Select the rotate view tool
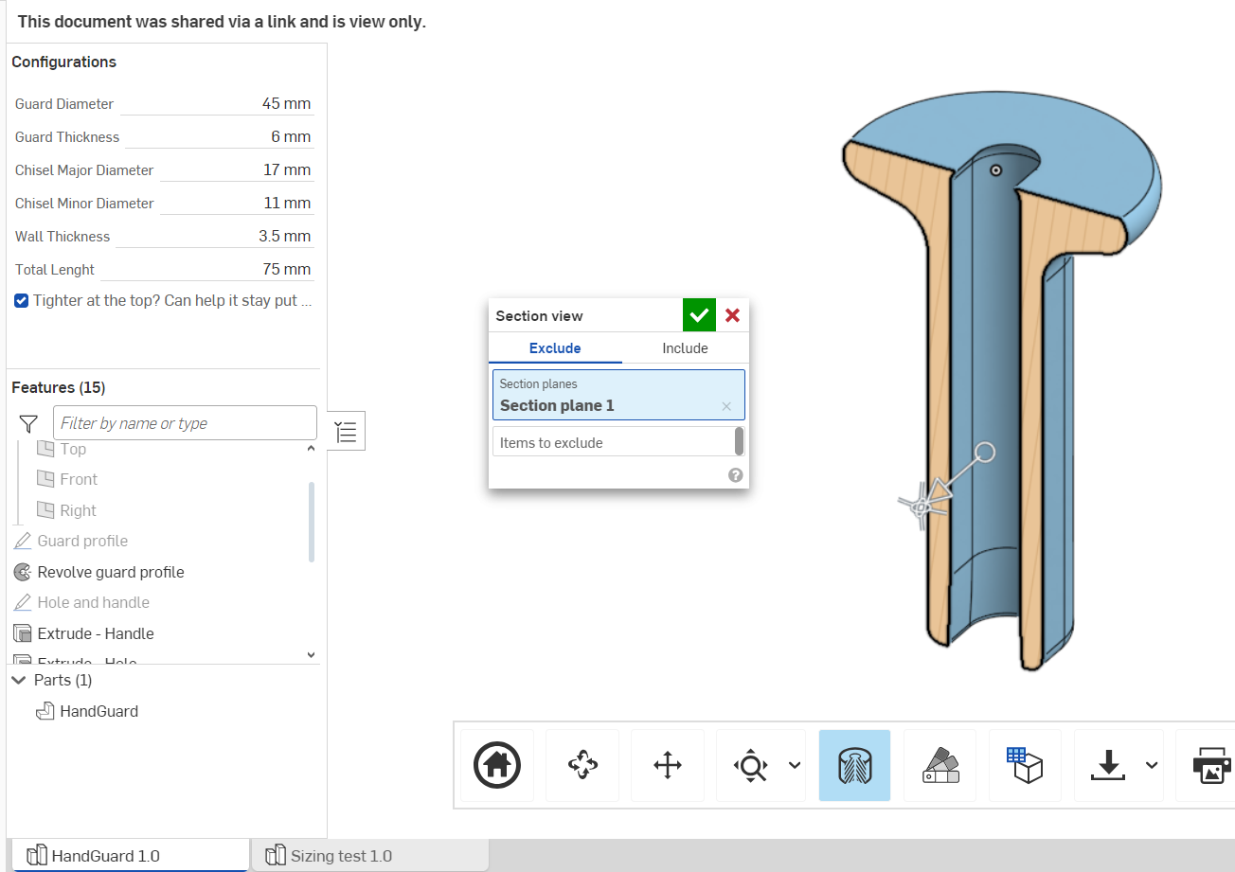The height and width of the screenshot is (872, 1235). (582, 765)
